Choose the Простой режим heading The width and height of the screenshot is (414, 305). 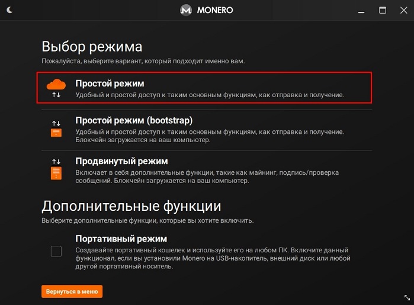click(110, 84)
